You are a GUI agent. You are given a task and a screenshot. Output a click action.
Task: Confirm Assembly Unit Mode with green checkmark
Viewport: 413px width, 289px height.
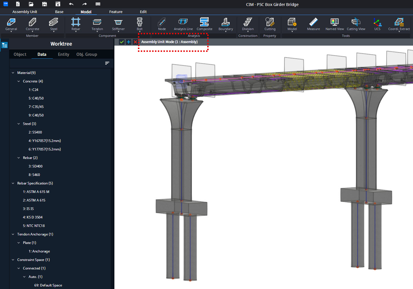(121, 42)
